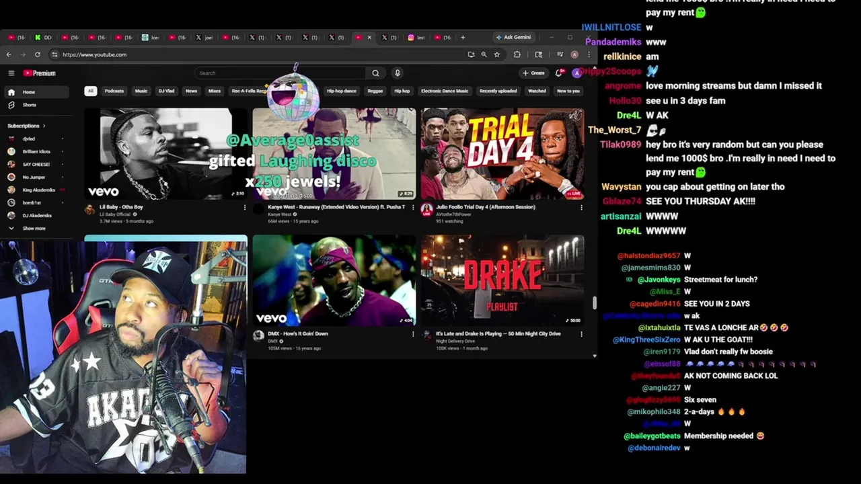Select Recently uploaded filter chip

click(x=498, y=91)
